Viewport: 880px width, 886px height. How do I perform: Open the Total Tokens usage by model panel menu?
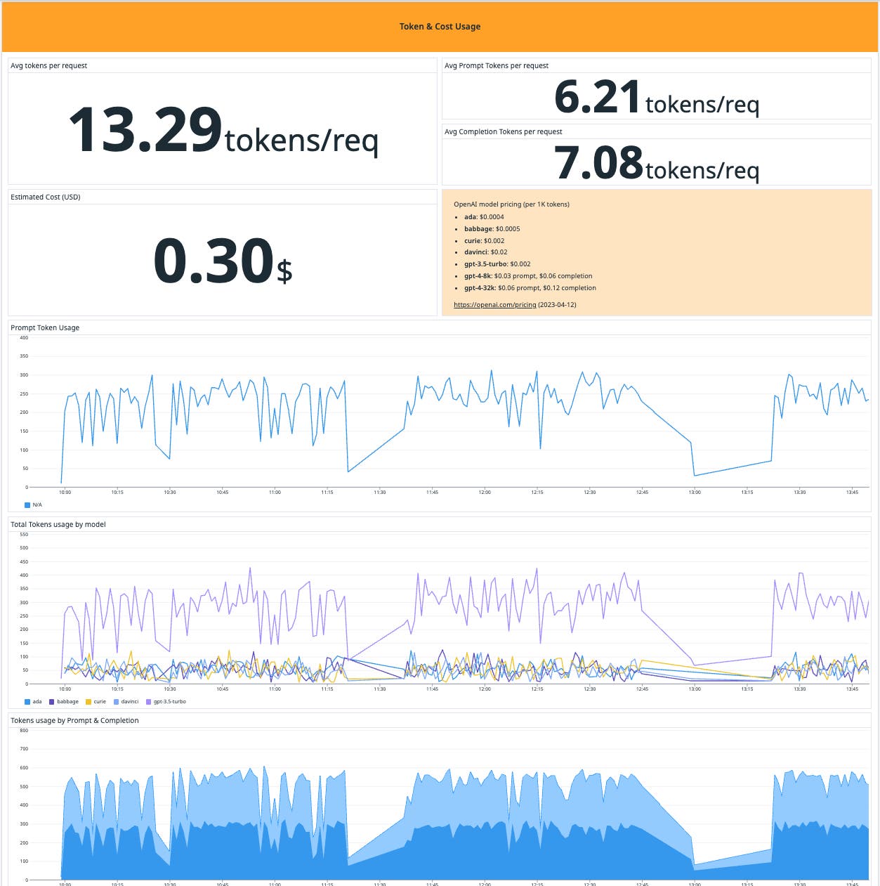click(57, 524)
